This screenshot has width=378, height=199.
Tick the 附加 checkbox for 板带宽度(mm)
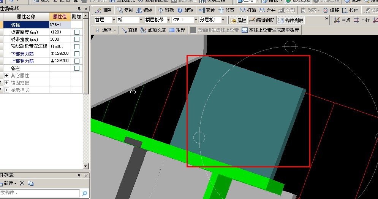point(77,39)
